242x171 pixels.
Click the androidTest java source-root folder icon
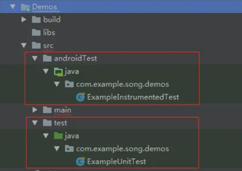click(x=58, y=72)
